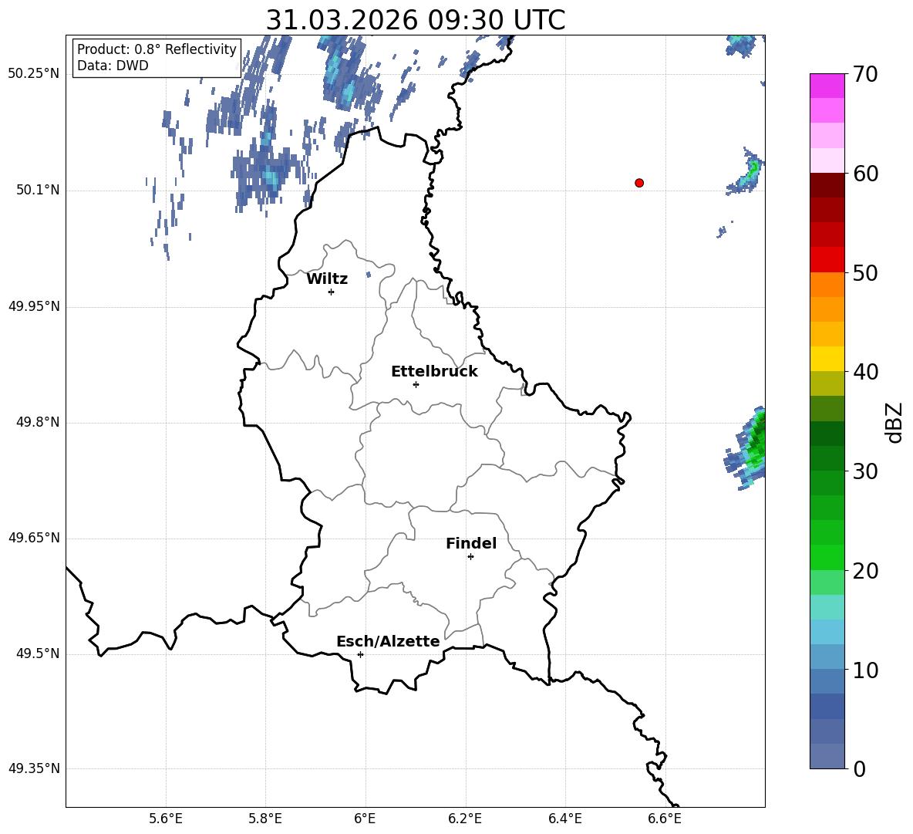Click the yellow colorbar segment above 40
Screen dimensions: 913x834
827,359
